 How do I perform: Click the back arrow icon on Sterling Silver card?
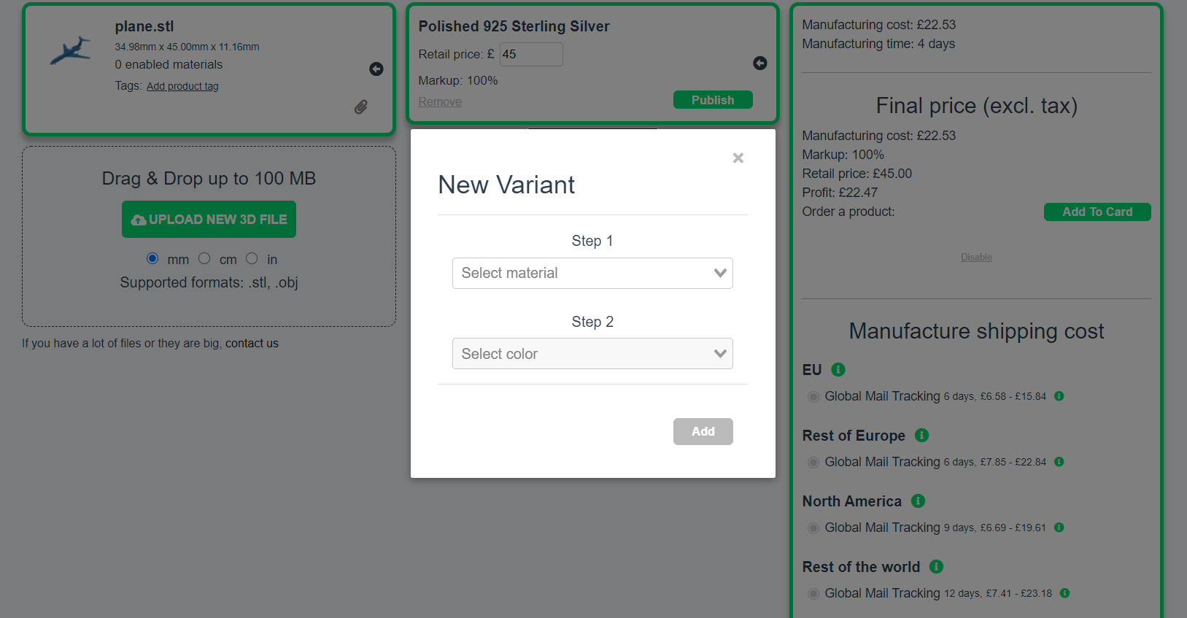[760, 63]
